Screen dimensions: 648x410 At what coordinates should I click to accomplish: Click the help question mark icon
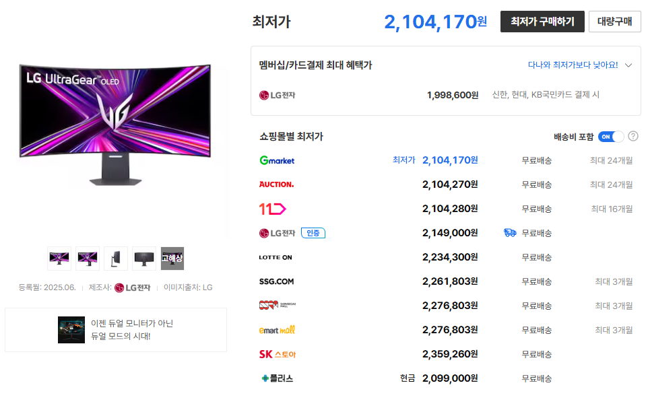click(633, 137)
